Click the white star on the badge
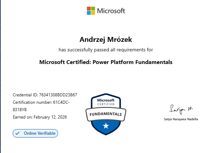This screenshot has width=210, height=153. tap(106, 126)
